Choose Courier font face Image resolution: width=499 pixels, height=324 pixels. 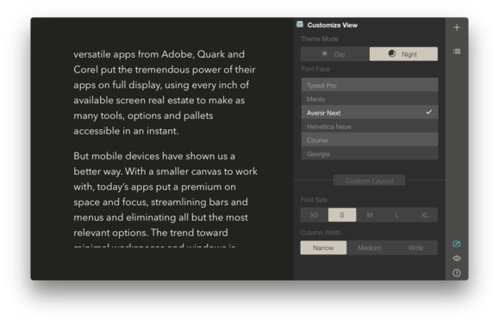click(370, 140)
